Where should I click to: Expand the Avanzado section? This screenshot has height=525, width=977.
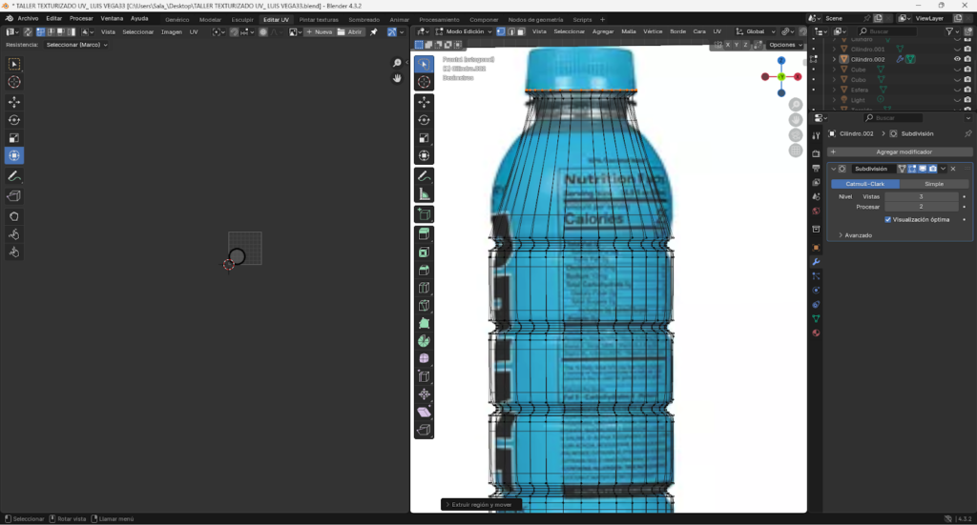click(858, 235)
